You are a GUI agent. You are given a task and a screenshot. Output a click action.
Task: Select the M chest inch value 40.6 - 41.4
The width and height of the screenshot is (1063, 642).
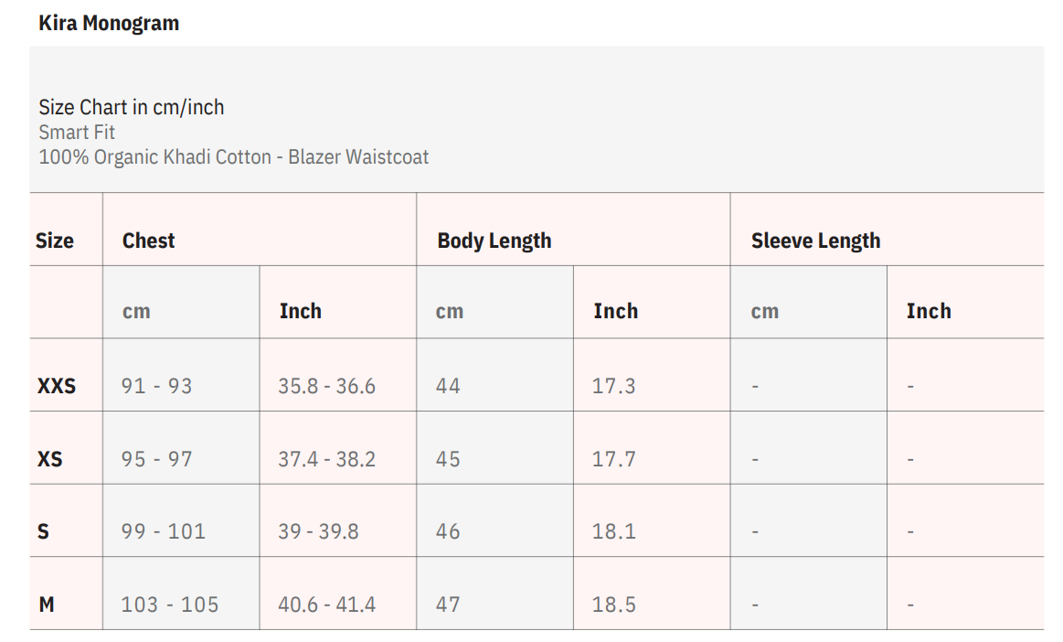click(326, 605)
